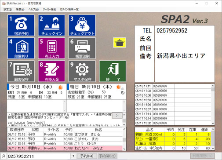Open the 宿泊予約 reservation tile

pyautogui.click(x=21, y=25)
